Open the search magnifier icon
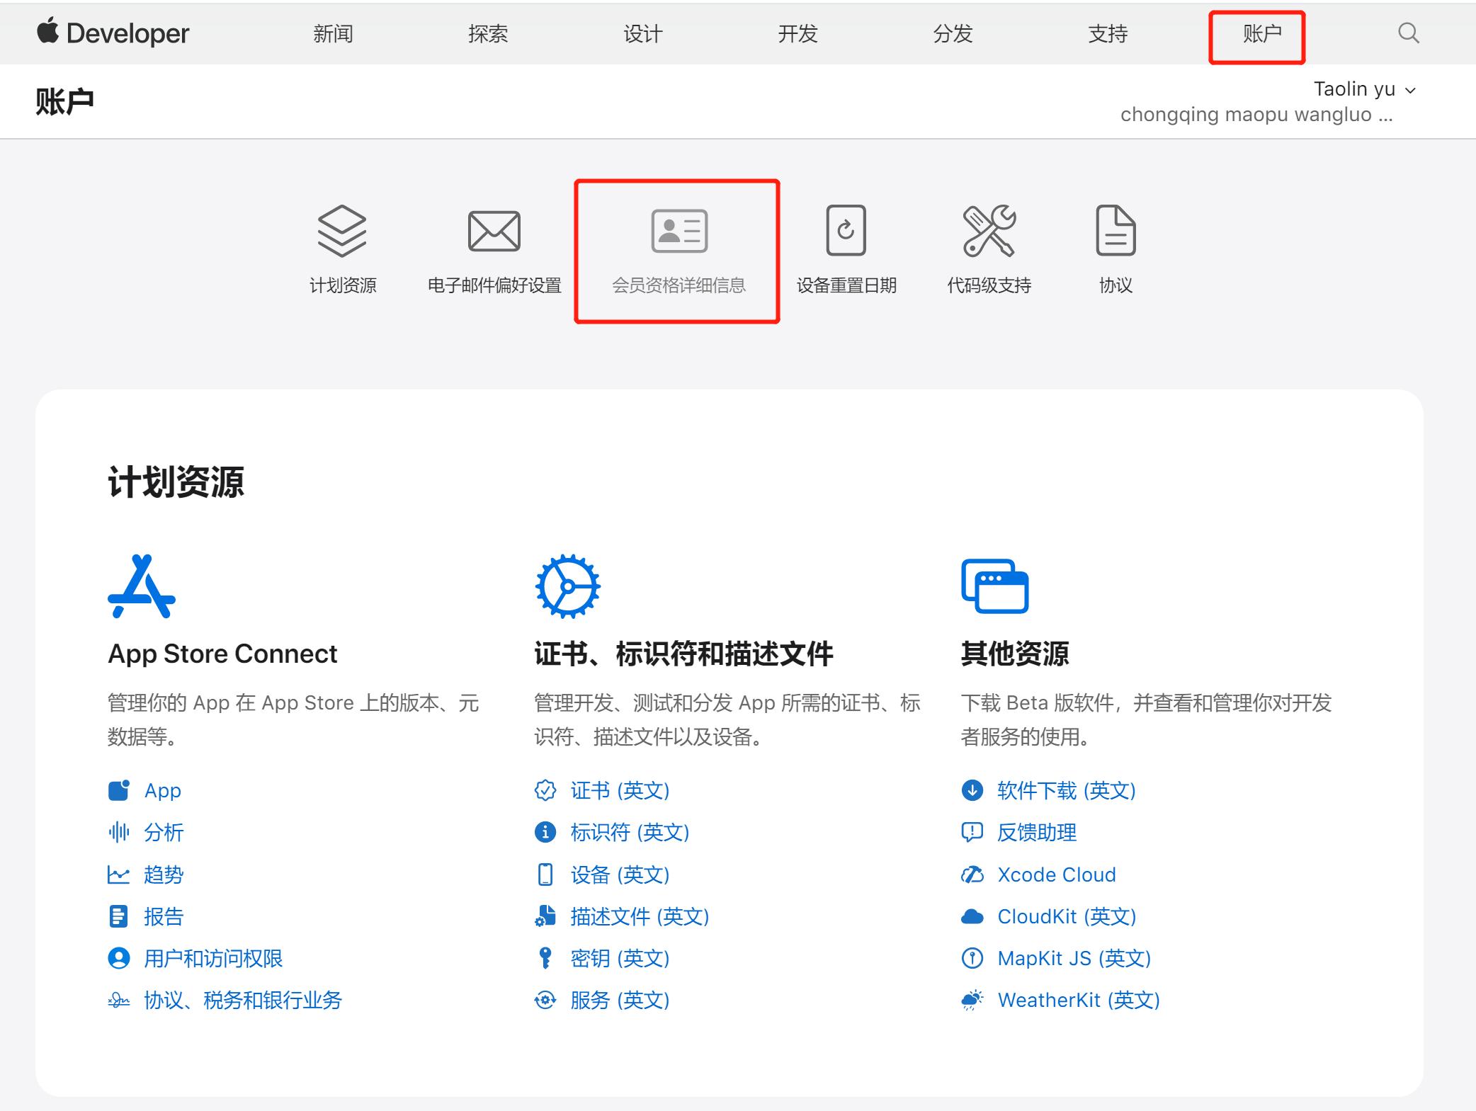The width and height of the screenshot is (1476, 1111). coord(1408,33)
